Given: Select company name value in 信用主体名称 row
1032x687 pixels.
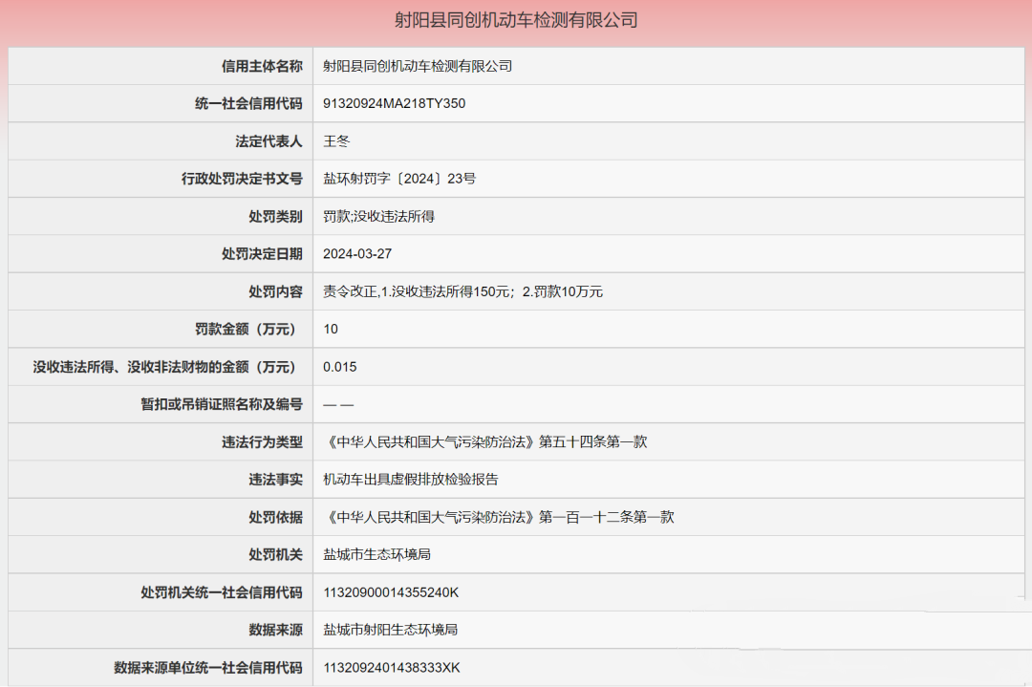Looking at the screenshot, I should coord(418,66).
